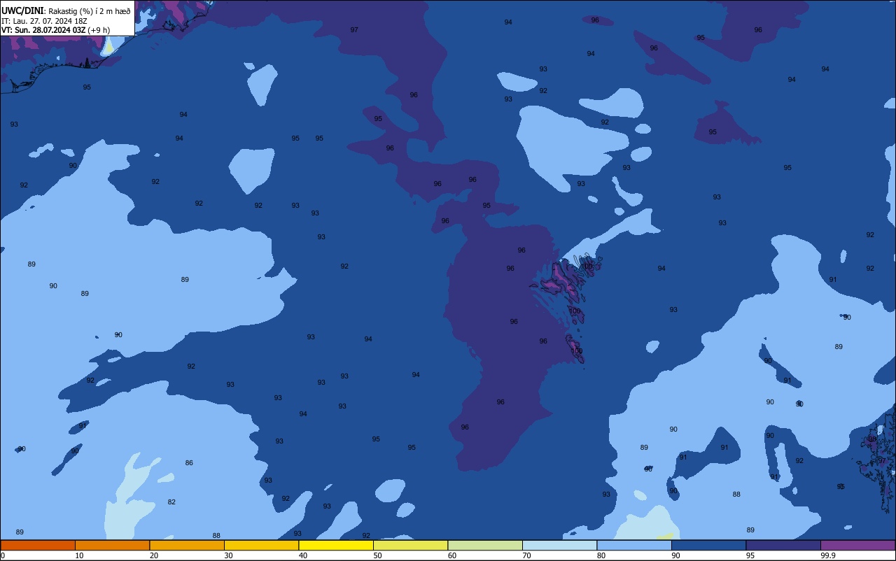
Task: Click the '97' humidity value on map
Action: point(354,30)
